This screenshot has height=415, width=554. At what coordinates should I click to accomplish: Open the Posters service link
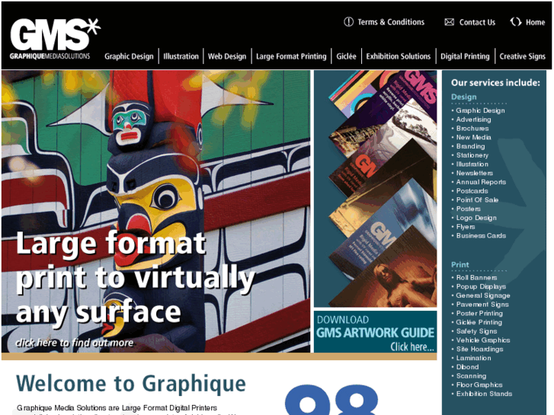[x=468, y=209]
